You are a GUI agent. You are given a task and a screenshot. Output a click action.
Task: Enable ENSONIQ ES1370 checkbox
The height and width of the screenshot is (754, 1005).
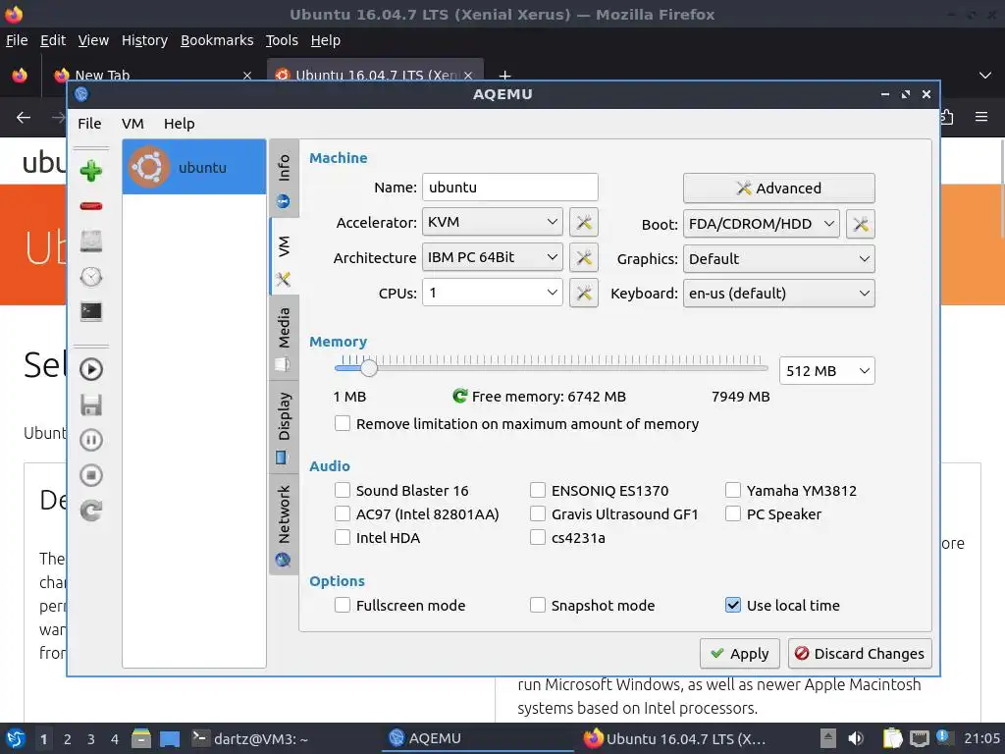[x=538, y=491]
